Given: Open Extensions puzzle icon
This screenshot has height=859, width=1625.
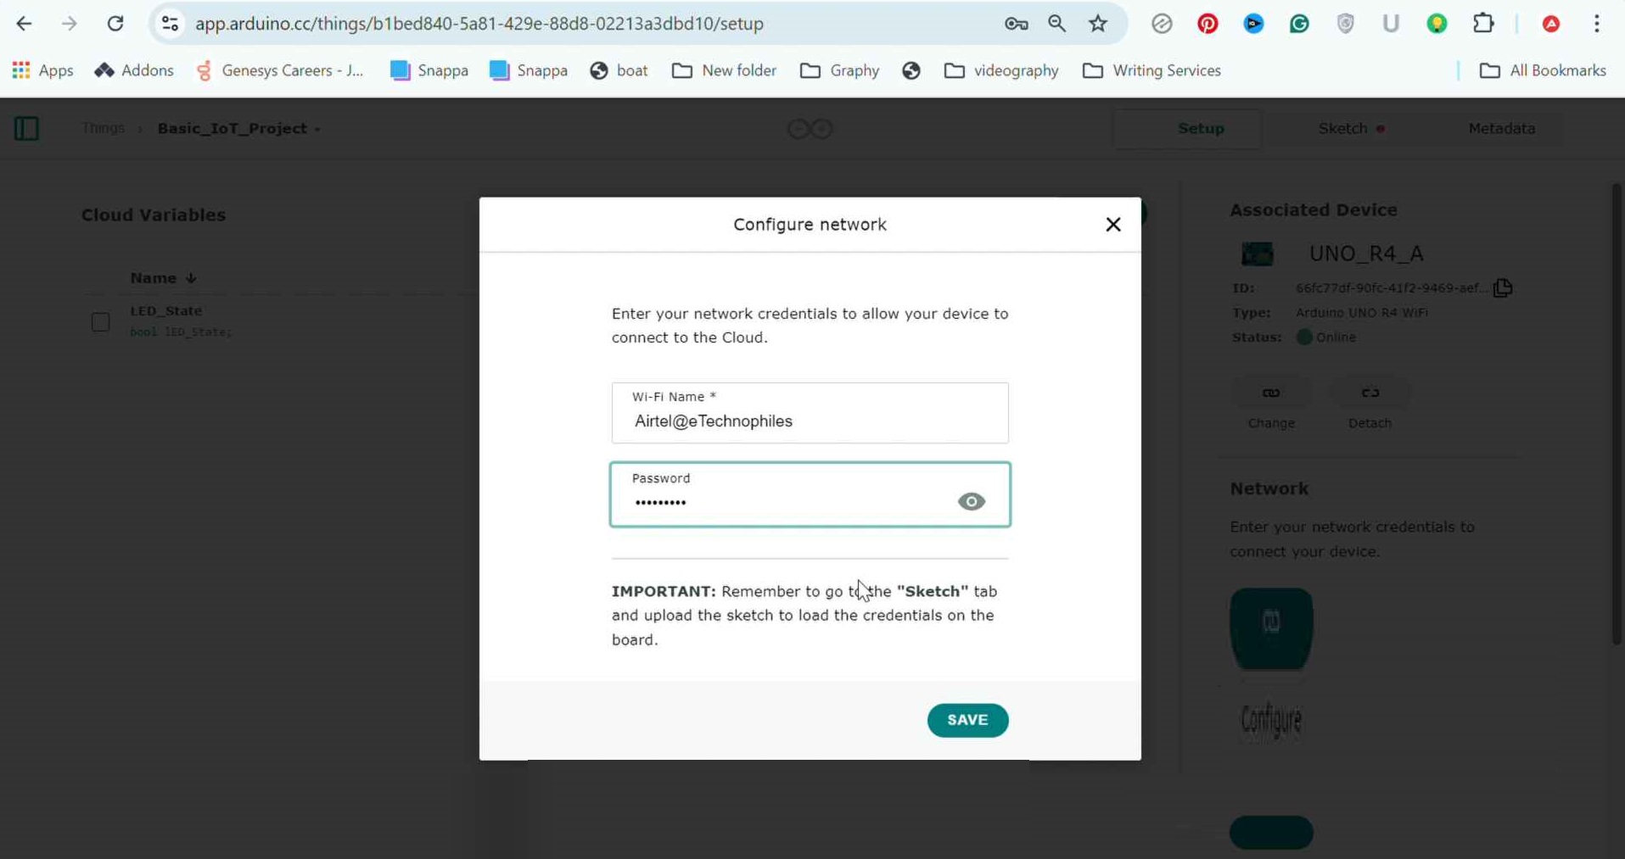Looking at the screenshot, I should [x=1483, y=24].
